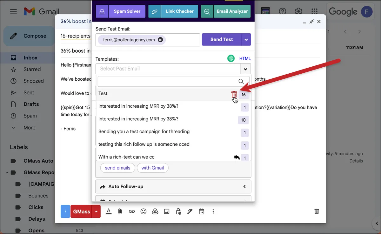Open the Spam folder
381x234 pixels.
pyautogui.click(x=30, y=116)
